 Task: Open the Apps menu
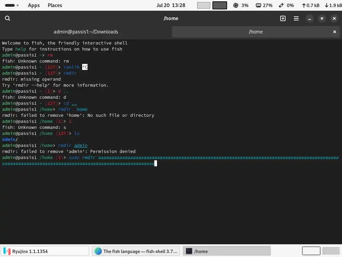(x=34, y=5)
